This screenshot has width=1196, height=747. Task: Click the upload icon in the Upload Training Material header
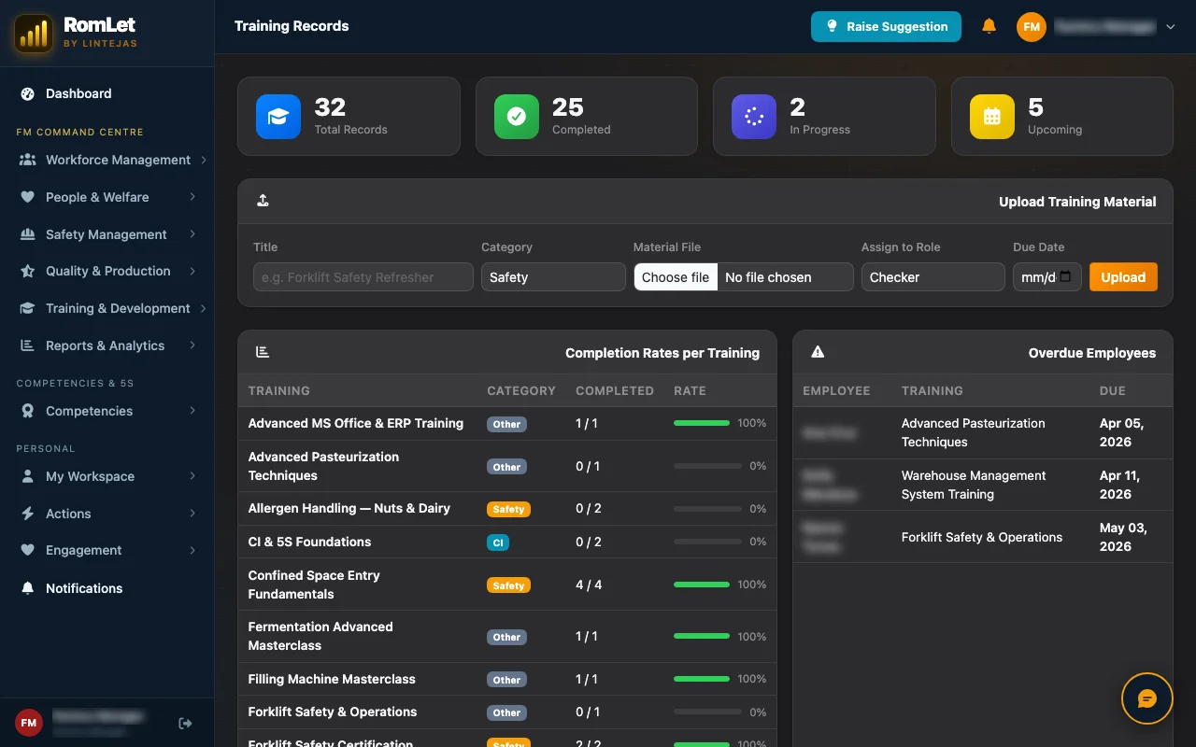click(x=263, y=201)
